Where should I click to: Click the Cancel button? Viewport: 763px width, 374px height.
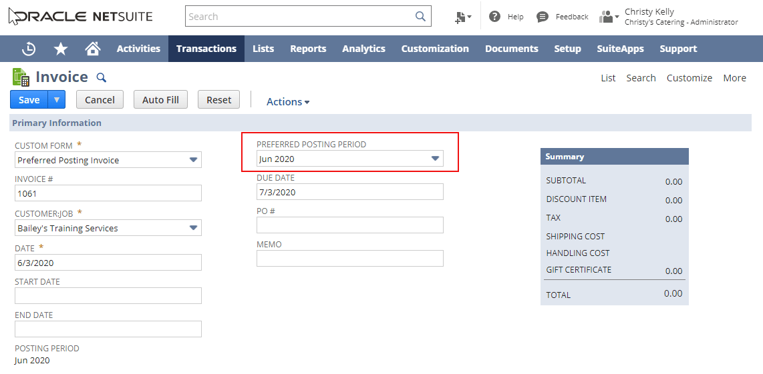coord(100,99)
